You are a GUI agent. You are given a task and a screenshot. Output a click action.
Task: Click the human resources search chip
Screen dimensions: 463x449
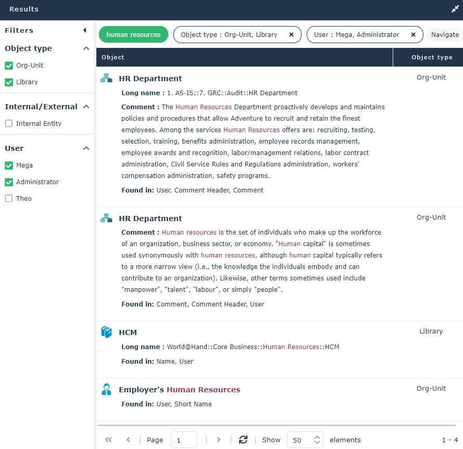pos(133,35)
